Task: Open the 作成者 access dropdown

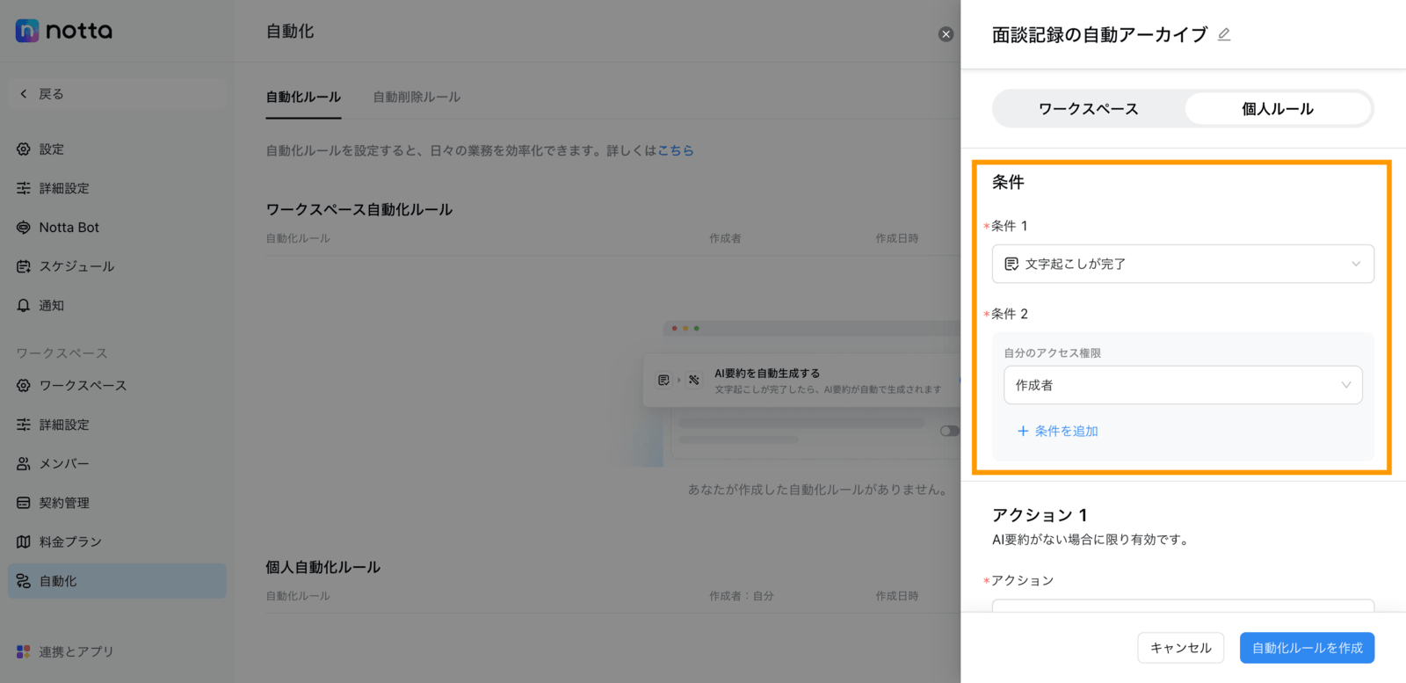Action: click(1183, 385)
